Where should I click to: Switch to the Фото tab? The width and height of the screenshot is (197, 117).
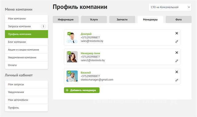[179, 20]
